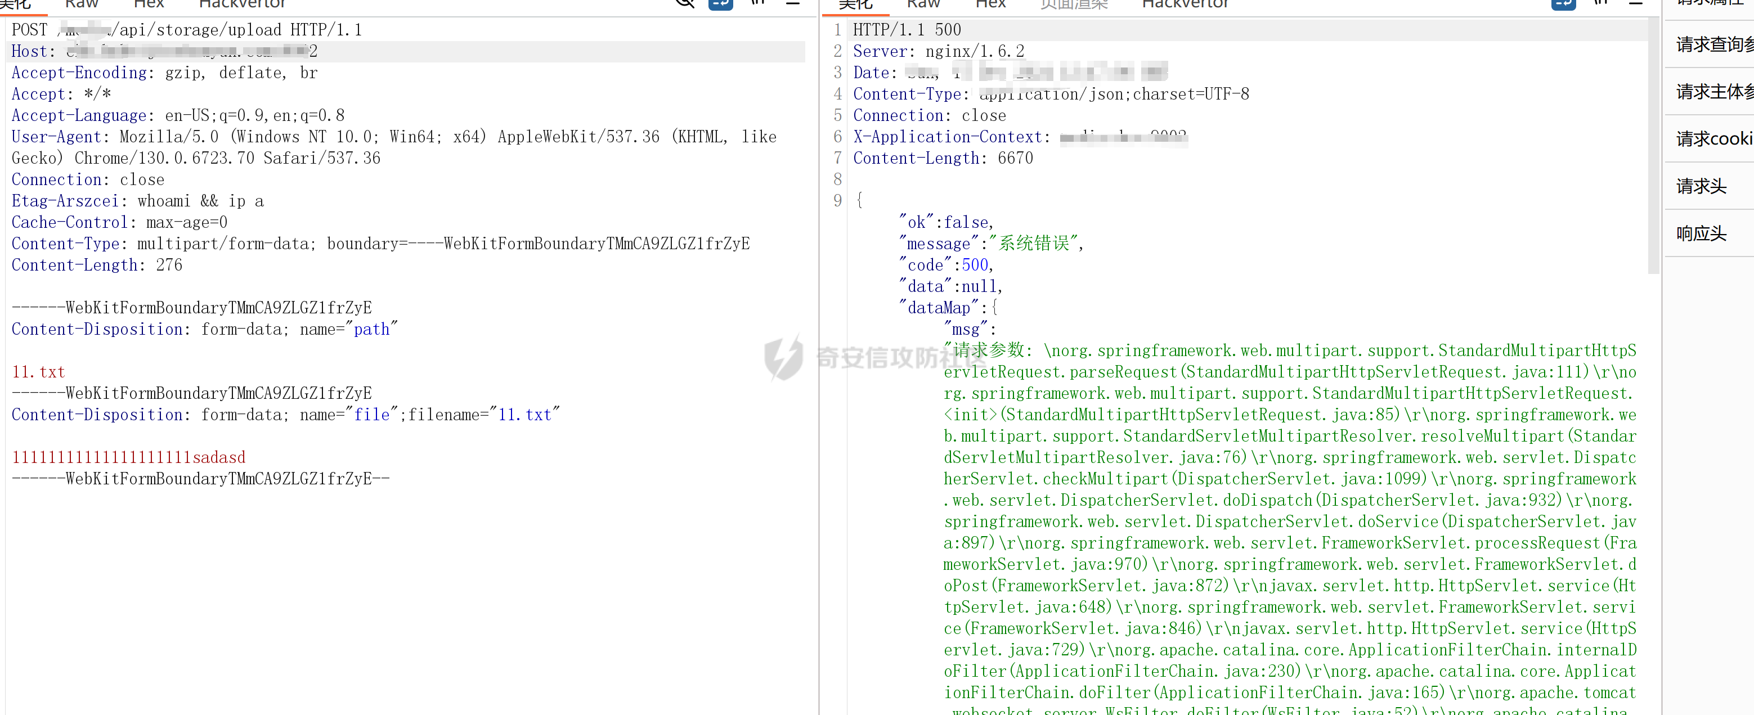Click into the Etag-Arszcei header value

tap(200, 201)
